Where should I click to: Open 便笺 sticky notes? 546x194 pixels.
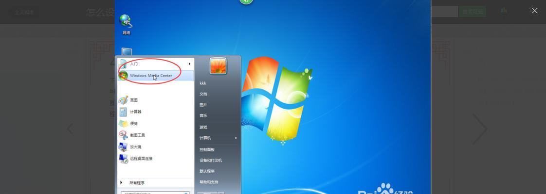pyautogui.click(x=155, y=124)
